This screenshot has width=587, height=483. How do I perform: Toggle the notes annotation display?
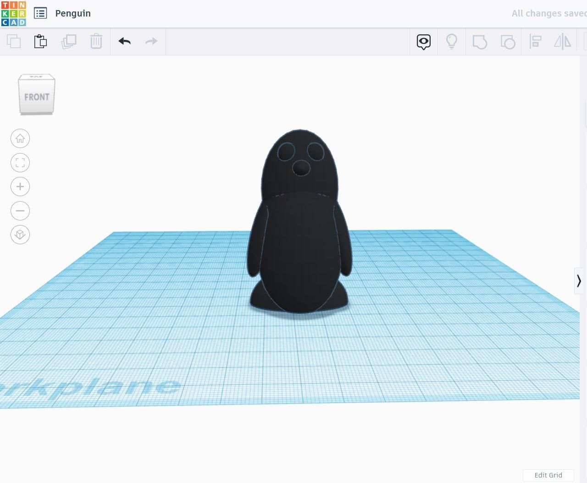(423, 41)
